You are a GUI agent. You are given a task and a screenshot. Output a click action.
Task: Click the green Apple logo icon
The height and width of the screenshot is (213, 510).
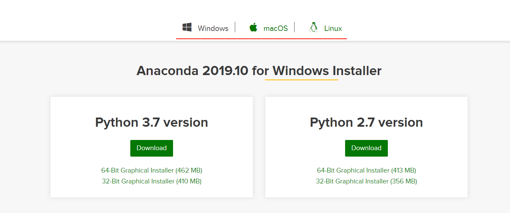pos(253,28)
